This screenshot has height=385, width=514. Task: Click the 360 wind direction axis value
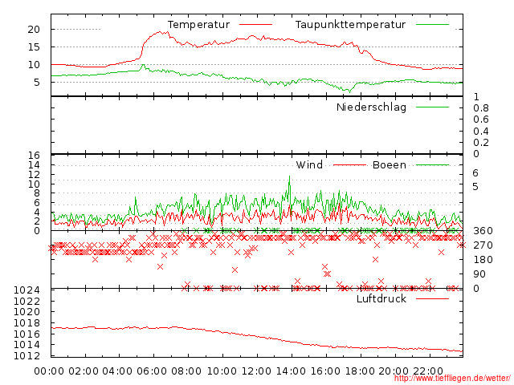[x=483, y=231]
